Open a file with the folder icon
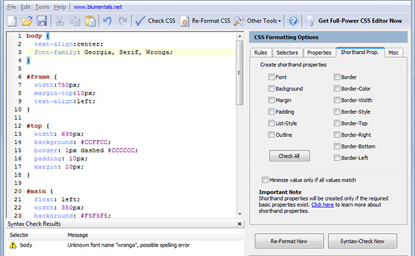The height and width of the screenshot is (256, 415). (27, 21)
